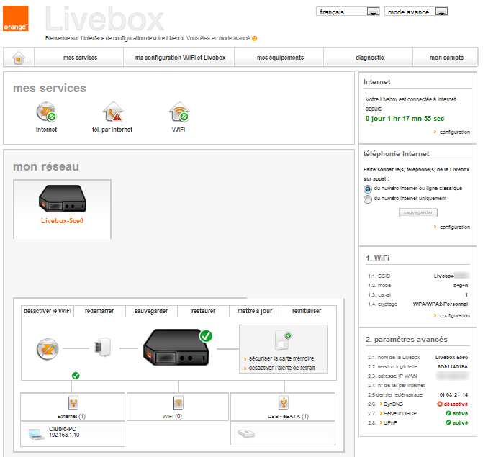The height and width of the screenshot is (457, 483).
Task: Select 'du numéro Internet uniquement' option
Action: pyautogui.click(x=368, y=199)
